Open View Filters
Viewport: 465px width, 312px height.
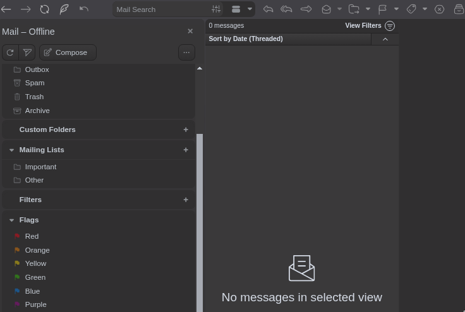[370, 26]
